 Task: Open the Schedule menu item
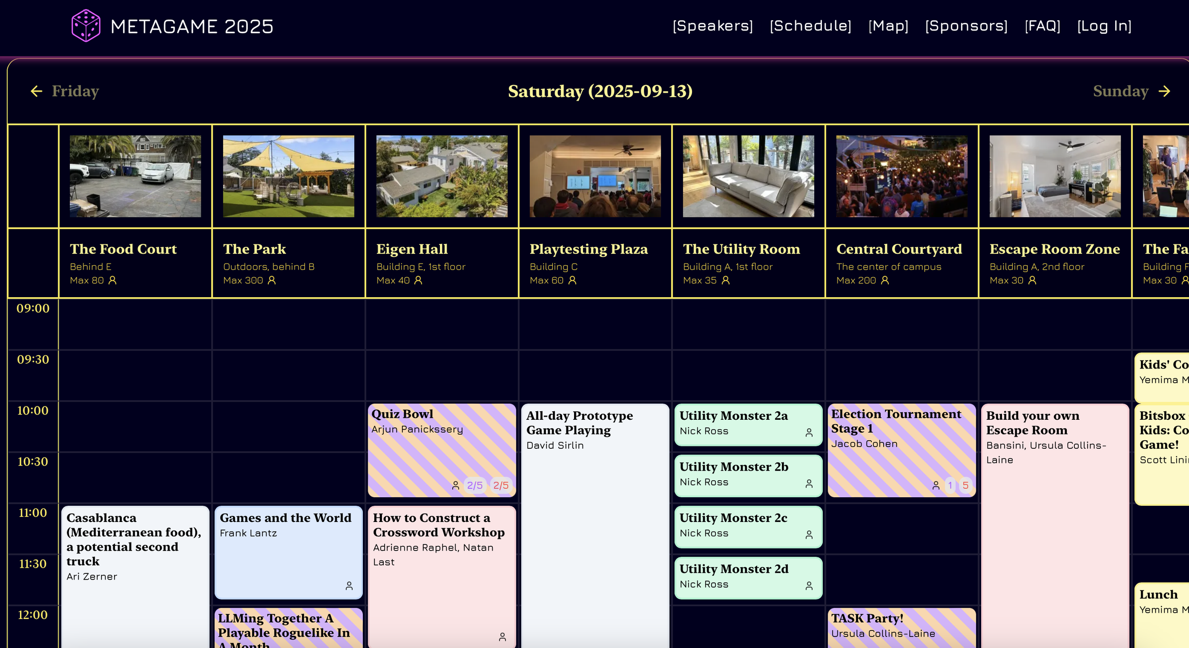pos(810,26)
